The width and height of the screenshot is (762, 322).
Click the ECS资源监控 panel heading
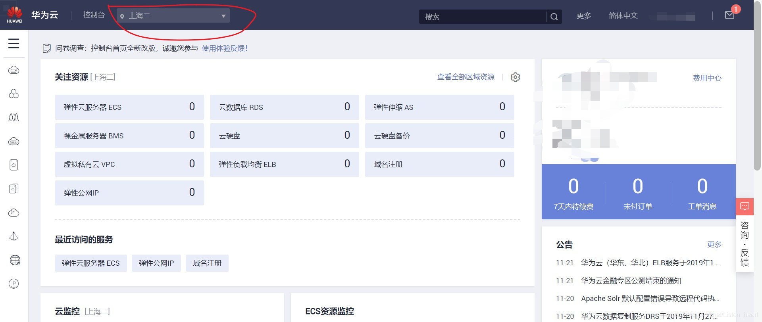pos(329,311)
